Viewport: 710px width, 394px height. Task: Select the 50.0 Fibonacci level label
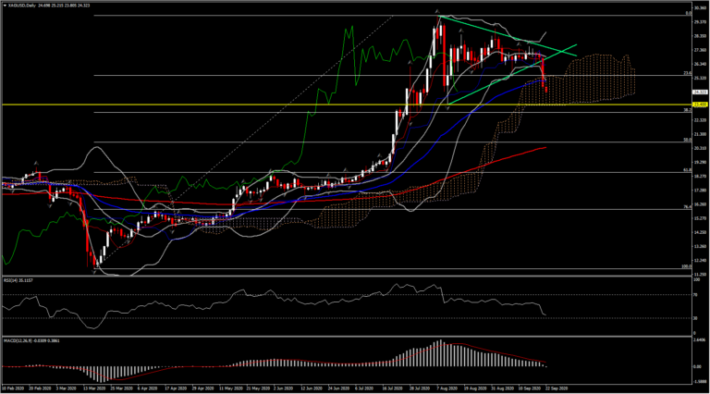(688, 140)
